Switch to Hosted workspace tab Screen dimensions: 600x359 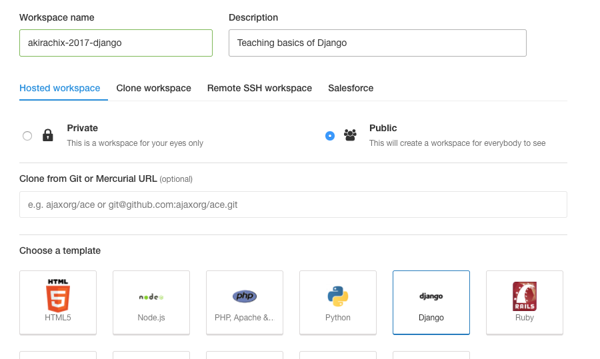60,88
